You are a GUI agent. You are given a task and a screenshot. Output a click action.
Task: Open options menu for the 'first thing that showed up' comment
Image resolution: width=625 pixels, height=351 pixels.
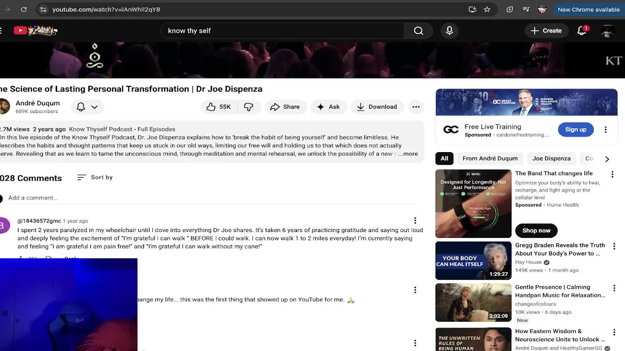coord(415,290)
